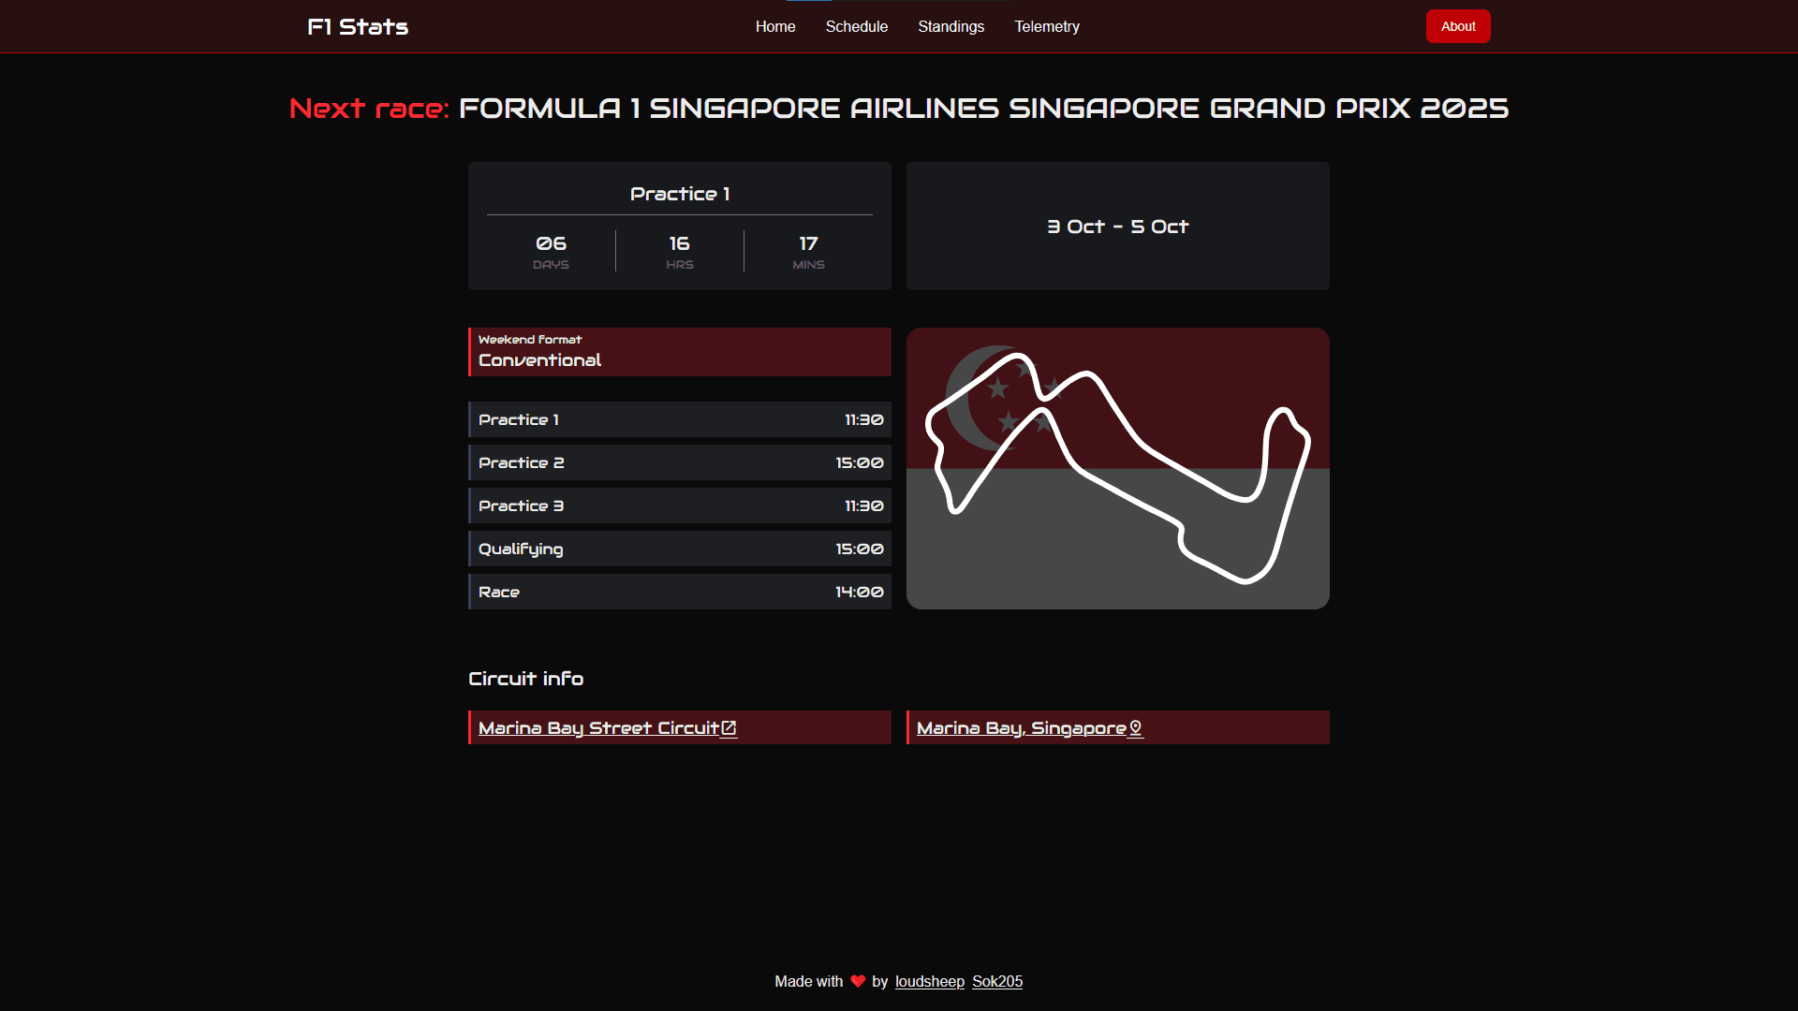The height and width of the screenshot is (1011, 1798).
Task: Open the Standings section
Action: (x=951, y=26)
